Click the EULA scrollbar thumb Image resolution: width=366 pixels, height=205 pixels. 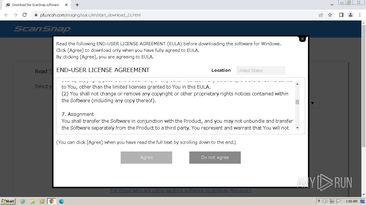pos(297,102)
